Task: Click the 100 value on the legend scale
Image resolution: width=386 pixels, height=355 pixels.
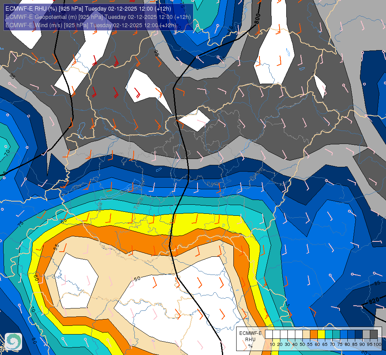Action: (x=377, y=344)
